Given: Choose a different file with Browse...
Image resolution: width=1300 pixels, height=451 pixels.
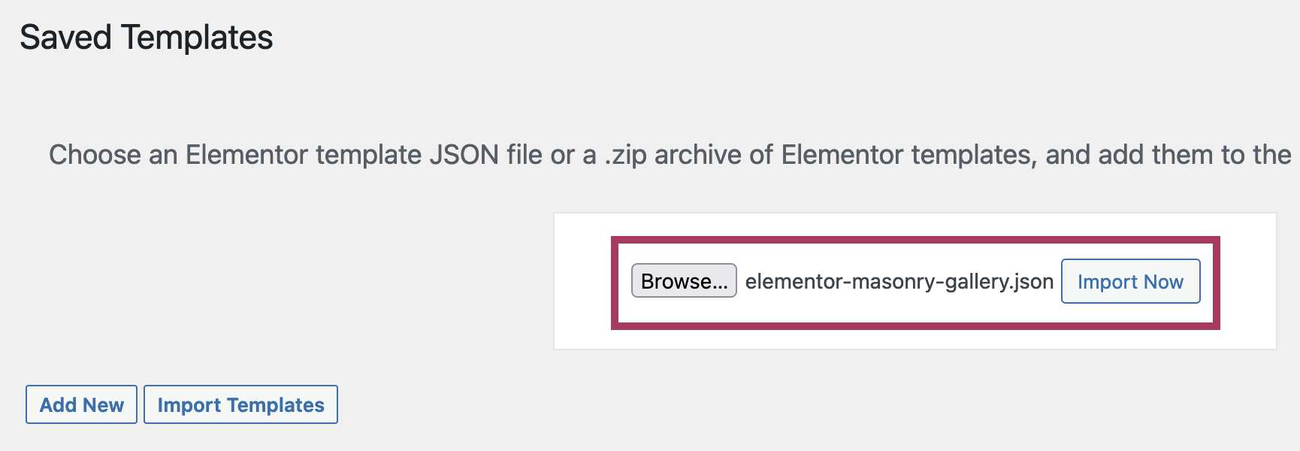Looking at the screenshot, I should click(x=684, y=281).
